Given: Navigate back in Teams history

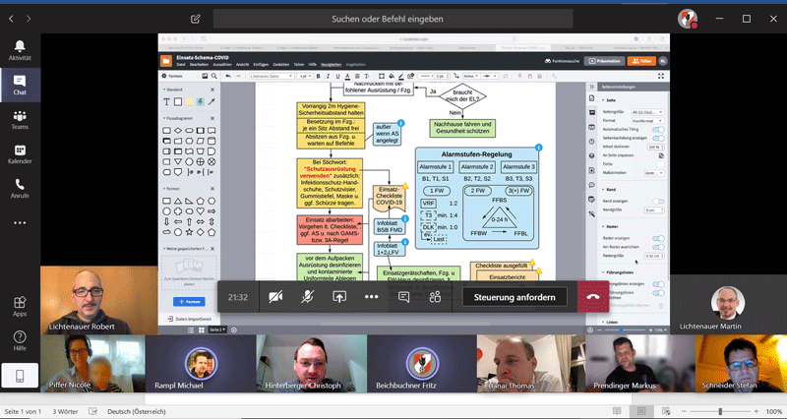Looking at the screenshot, I should pos(11,19).
